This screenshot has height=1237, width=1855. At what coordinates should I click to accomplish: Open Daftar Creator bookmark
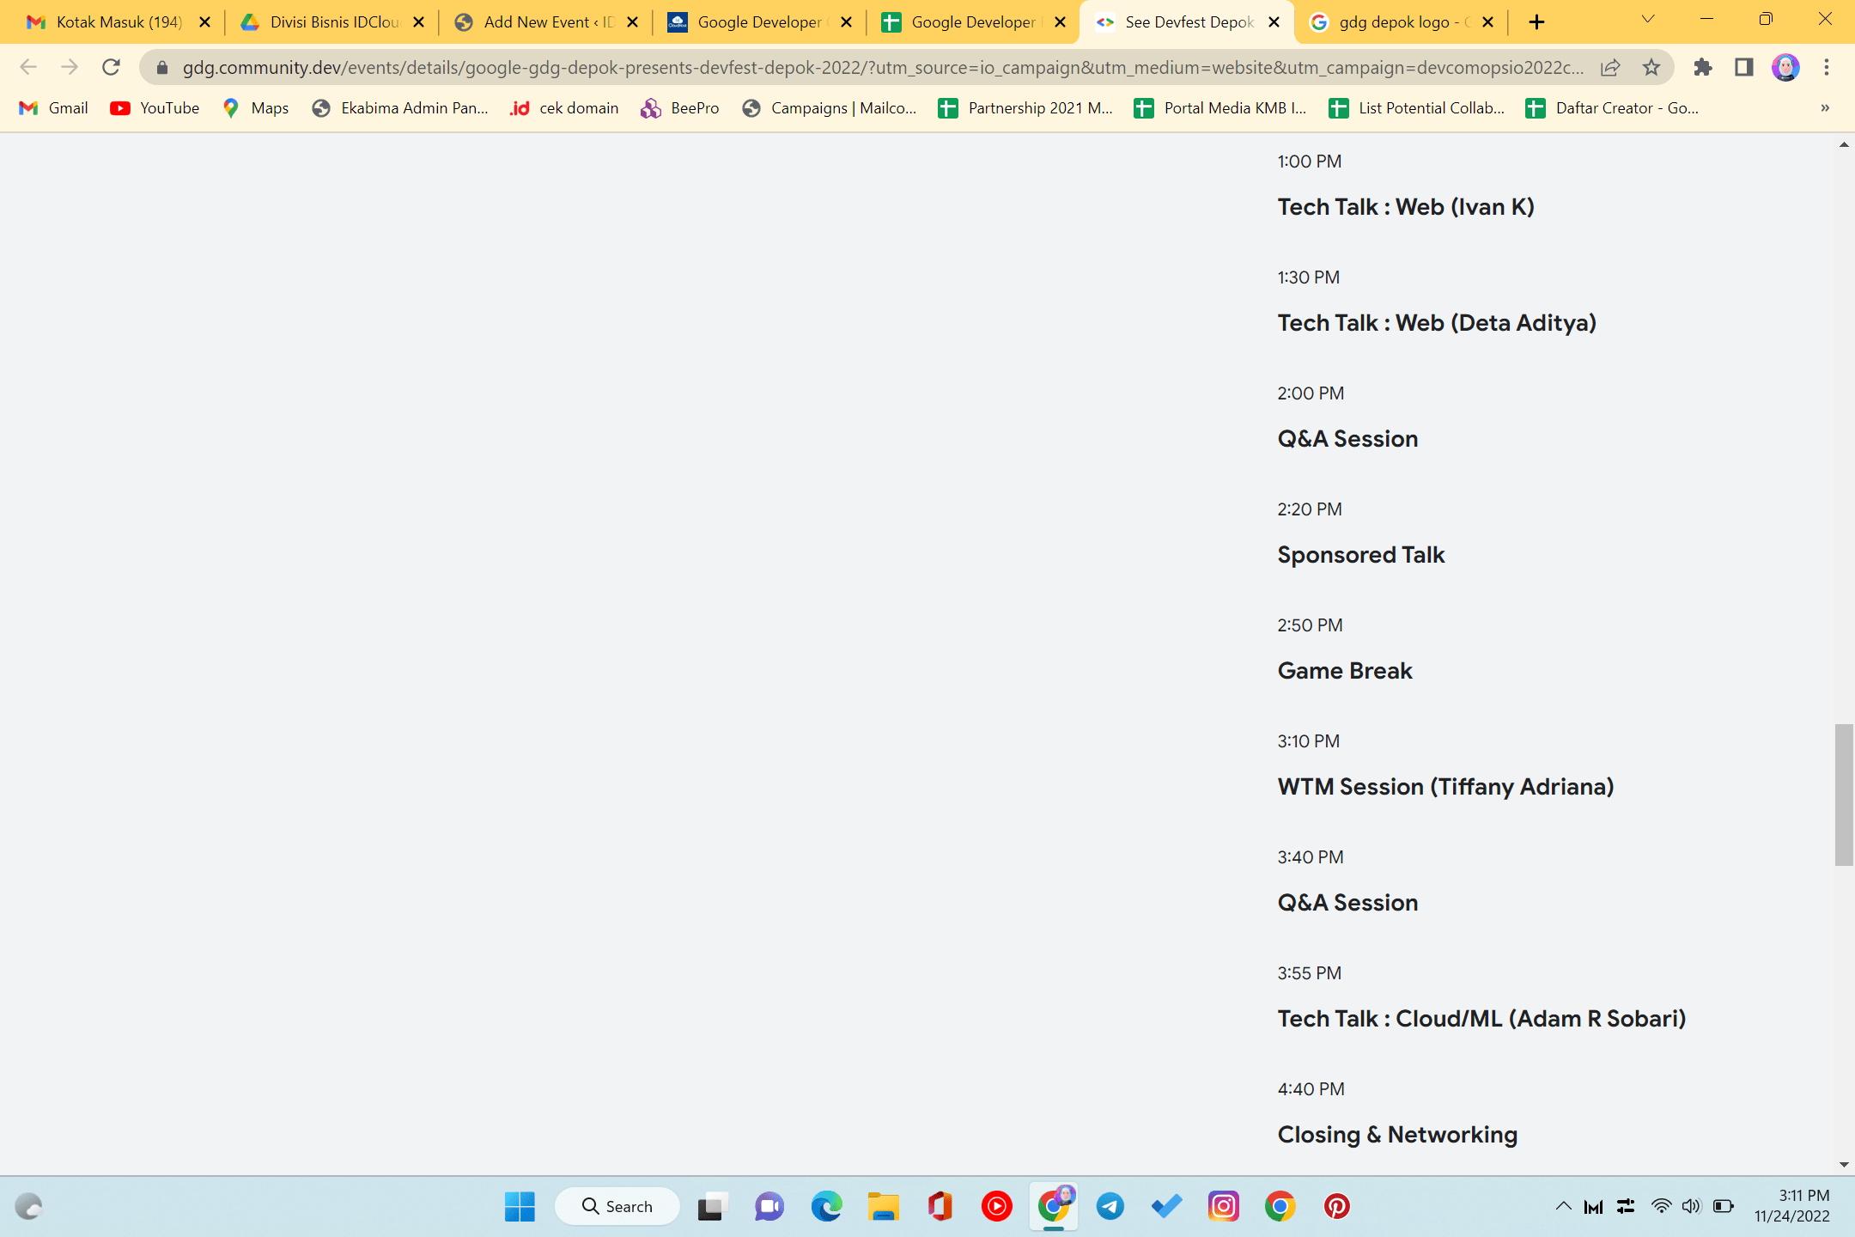tap(1613, 108)
